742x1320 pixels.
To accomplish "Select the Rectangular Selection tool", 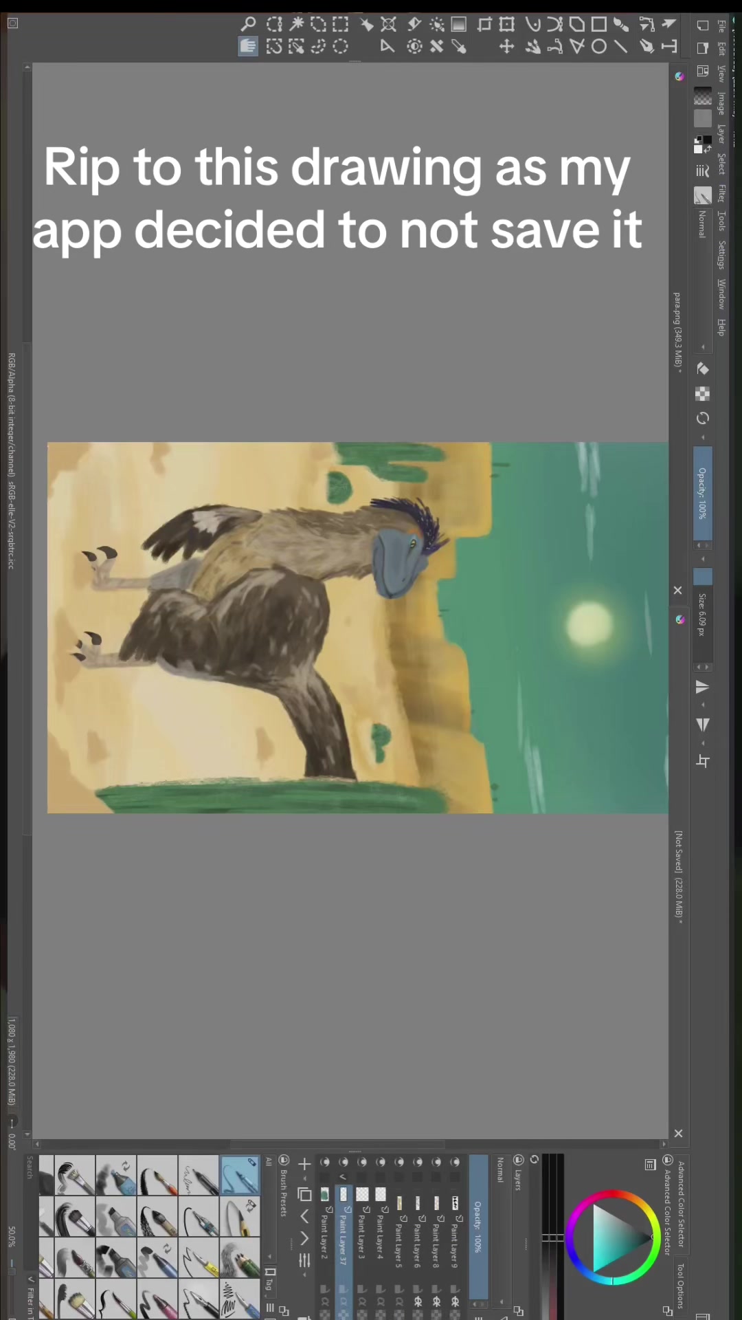I will pyautogui.click(x=340, y=24).
